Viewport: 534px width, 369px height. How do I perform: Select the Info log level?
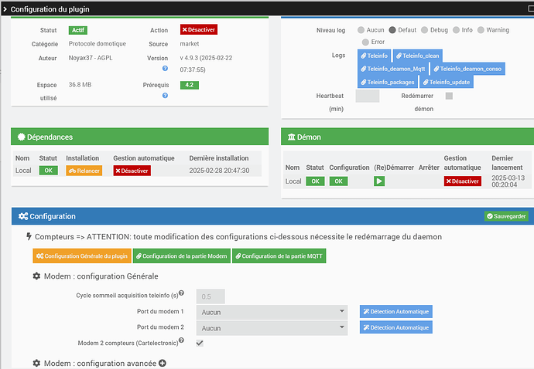456,30
